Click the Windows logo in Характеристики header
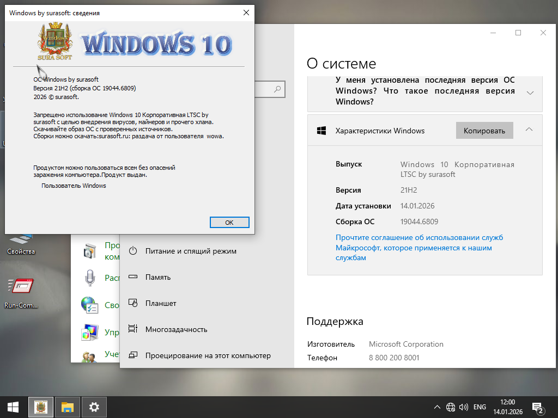This screenshot has height=418, width=558. click(x=322, y=131)
